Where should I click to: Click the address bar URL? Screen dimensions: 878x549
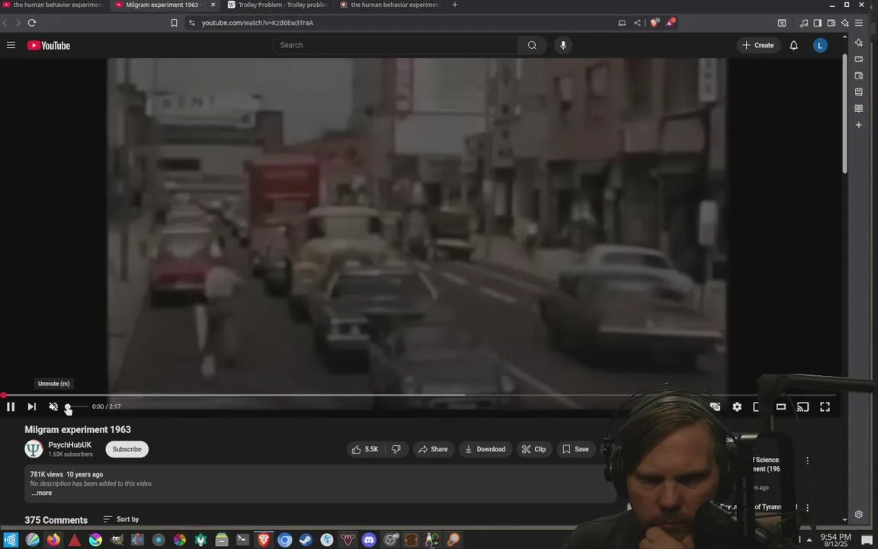click(x=257, y=23)
